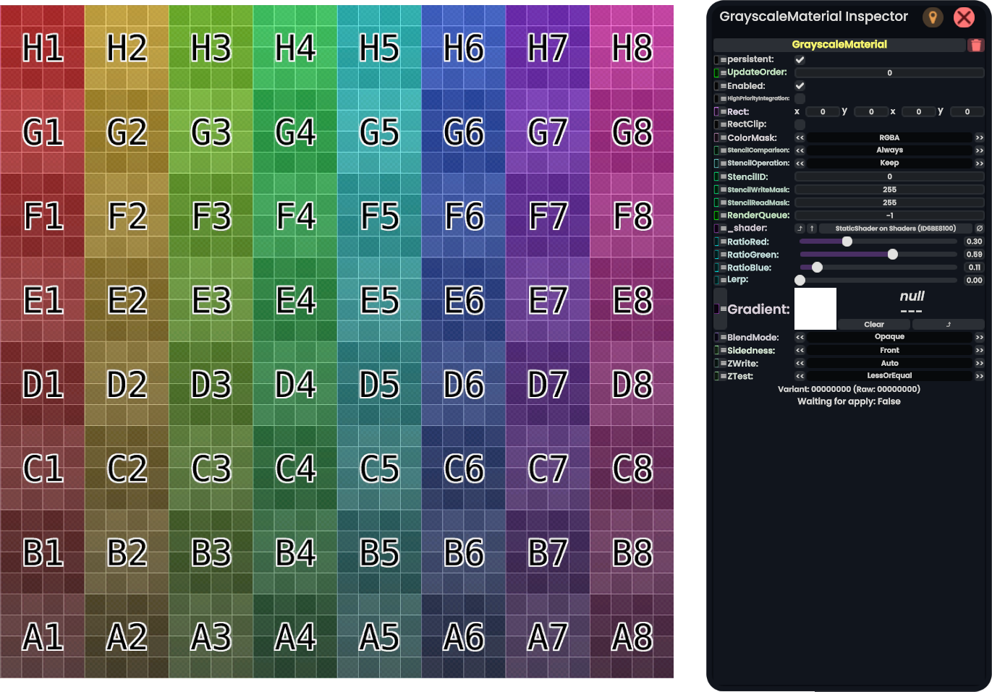The width and height of the screenshot is (992, 692).
Task: Click the up-arrow icon in _shader row
Action: (812, 228)
